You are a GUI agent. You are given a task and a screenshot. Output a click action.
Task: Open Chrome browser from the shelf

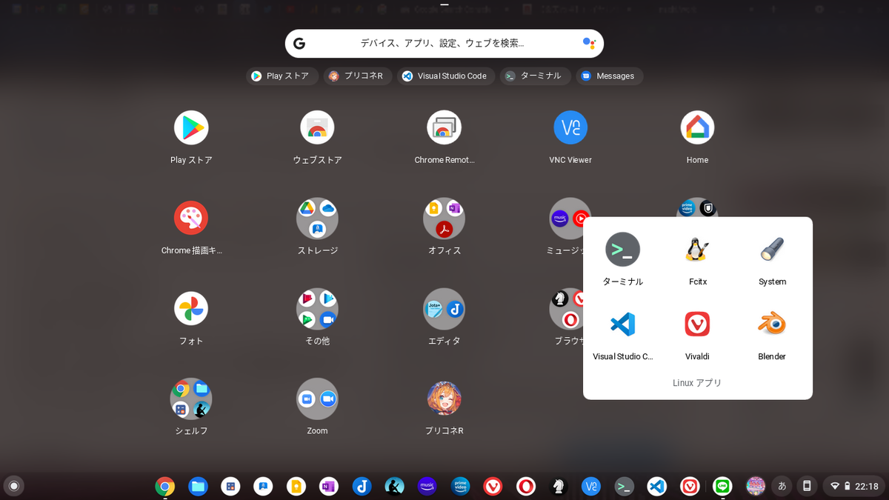point(165,486)
